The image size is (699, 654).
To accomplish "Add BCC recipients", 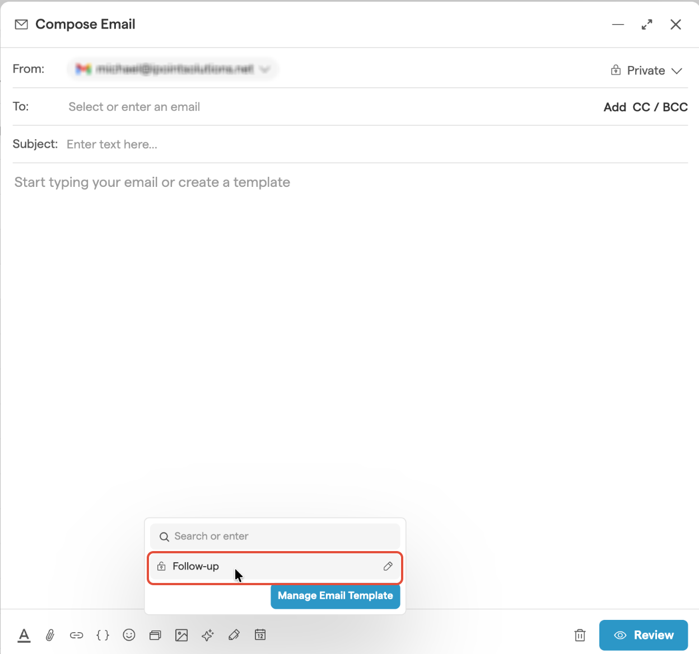I will pyautogui.click(x=675, y=107).
